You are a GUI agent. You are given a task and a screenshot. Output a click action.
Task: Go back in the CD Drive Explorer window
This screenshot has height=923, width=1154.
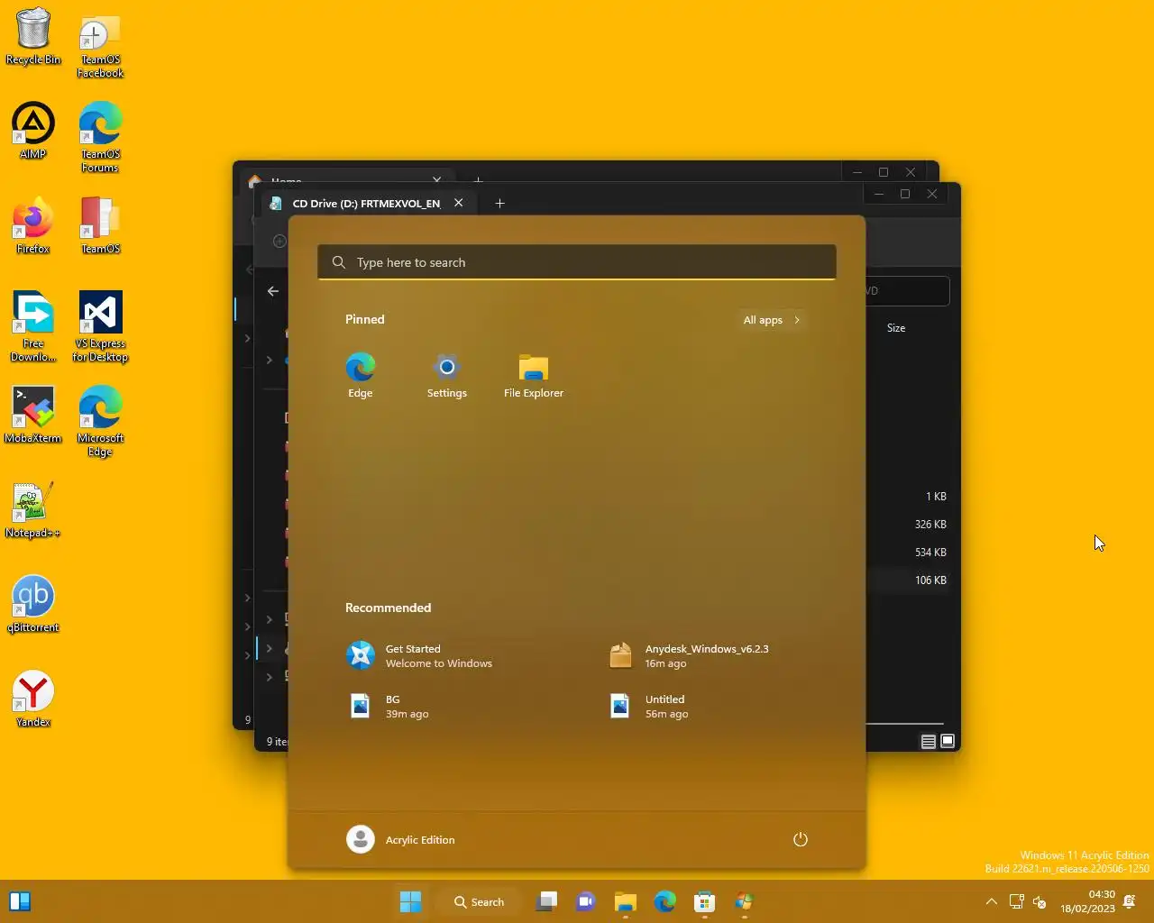tap(273, 291)
